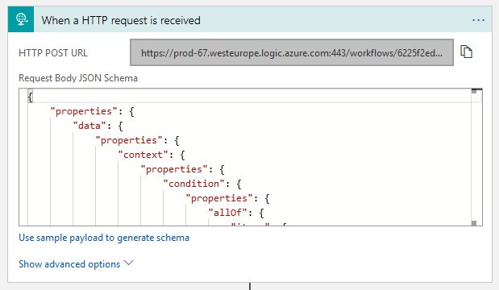Show advanced options

click(x=76, y=264)
